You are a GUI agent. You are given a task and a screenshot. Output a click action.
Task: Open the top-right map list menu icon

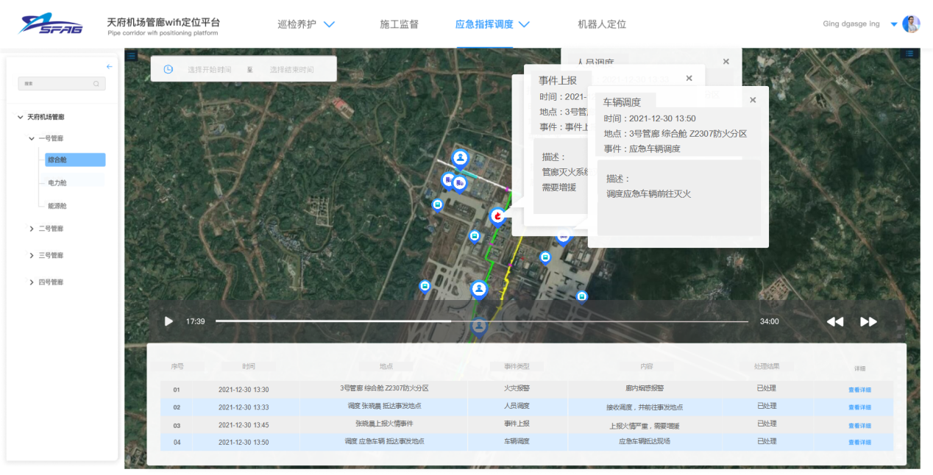[910, 54]
